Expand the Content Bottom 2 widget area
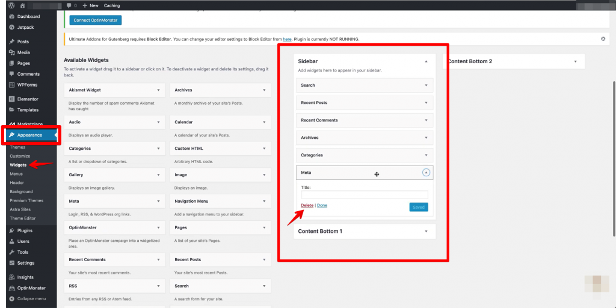This screenshot has width=616, height=308. pos(576,62)
